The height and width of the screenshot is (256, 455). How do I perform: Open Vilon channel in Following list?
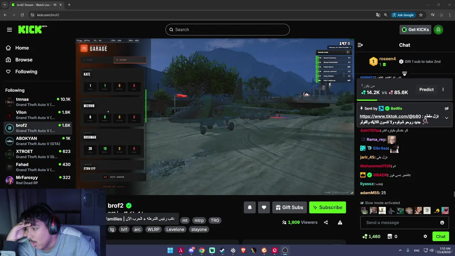[x=38, y=115]
